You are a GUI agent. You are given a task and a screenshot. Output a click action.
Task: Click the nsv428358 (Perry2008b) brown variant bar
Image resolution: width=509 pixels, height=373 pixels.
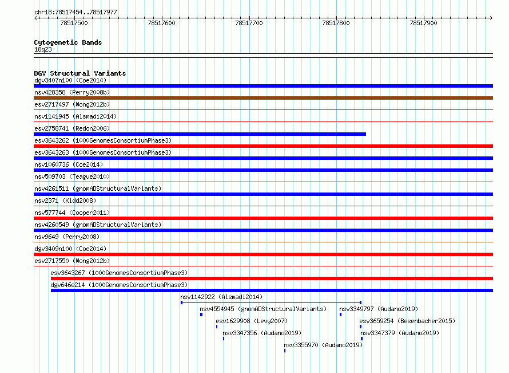[x=263, y=98]
